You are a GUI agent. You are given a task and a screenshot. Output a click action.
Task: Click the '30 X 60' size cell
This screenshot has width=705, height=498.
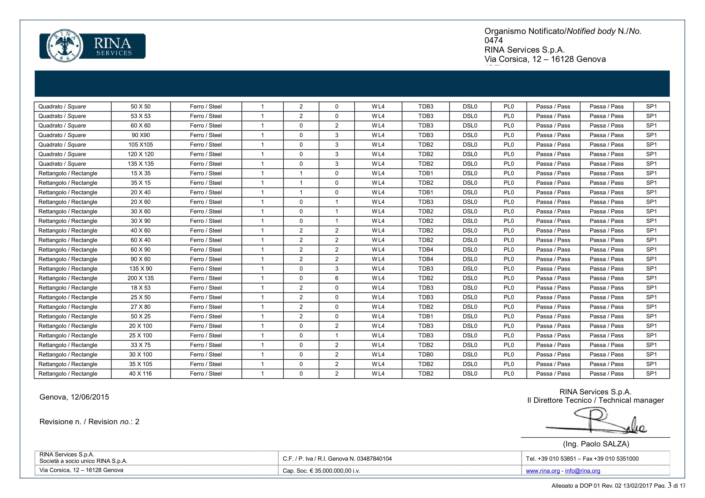(141, 211)
